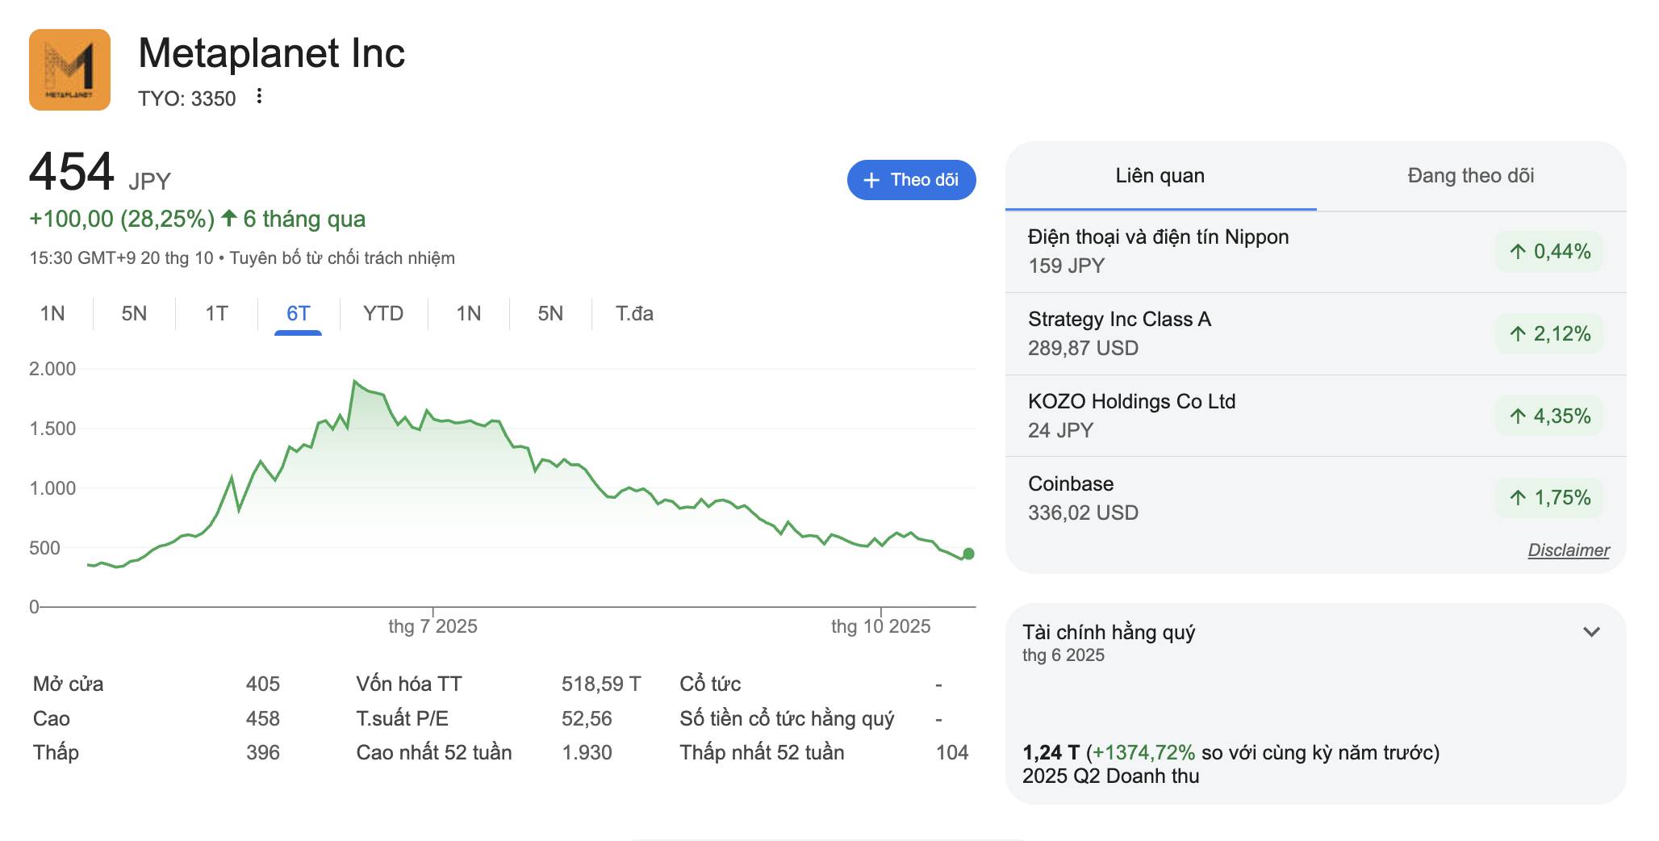Click the KOZO Holdings Co Ltd entry
Screen dimensions: 1659x841
[1131, 402]
